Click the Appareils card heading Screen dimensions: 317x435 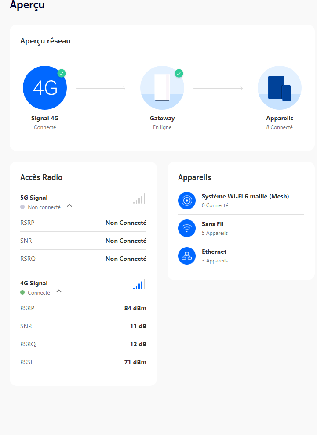pos(194,177)
